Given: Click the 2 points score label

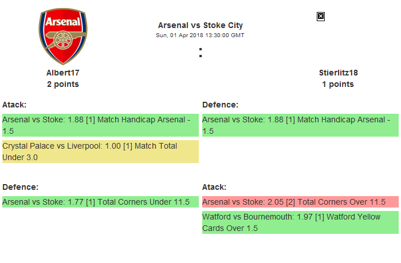Looking at the screenshot, I should click(63, 84).
